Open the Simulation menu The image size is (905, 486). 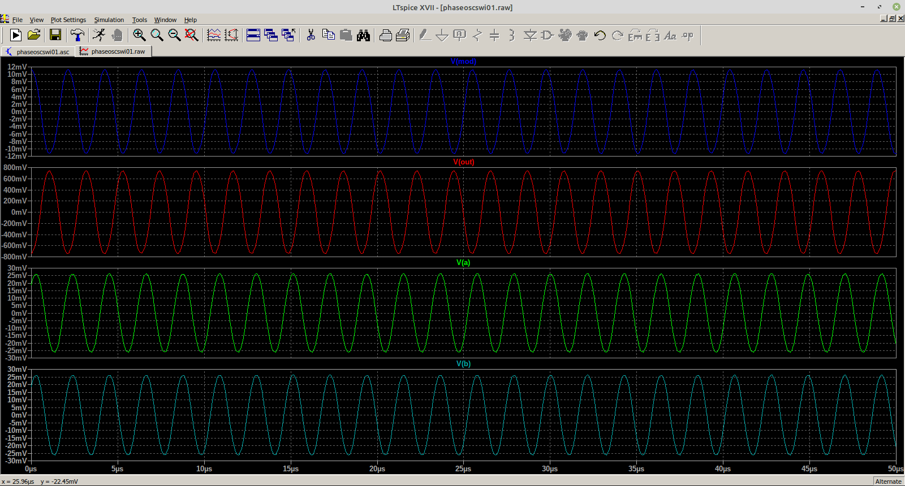(109, 20)
